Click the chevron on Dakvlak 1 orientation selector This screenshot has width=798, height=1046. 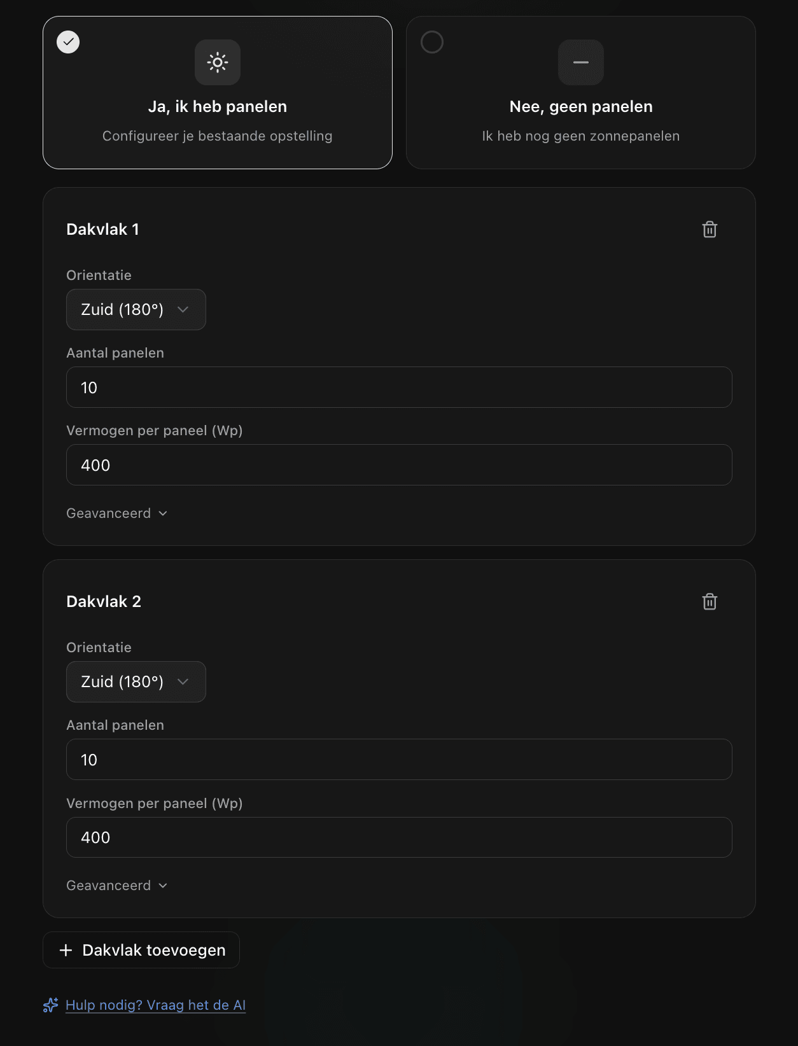pos(184,310)
